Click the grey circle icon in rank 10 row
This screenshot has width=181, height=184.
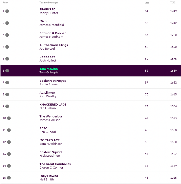9,118
